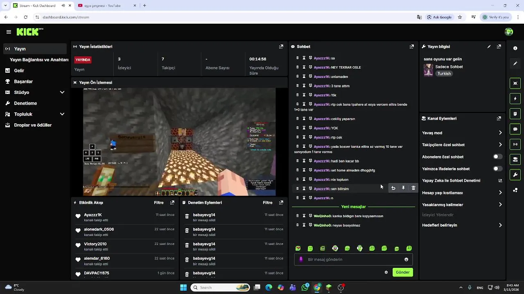Click trash icon on first babayevg14 moderation entry
Screen dimensions: 524x294
point(187,216)
